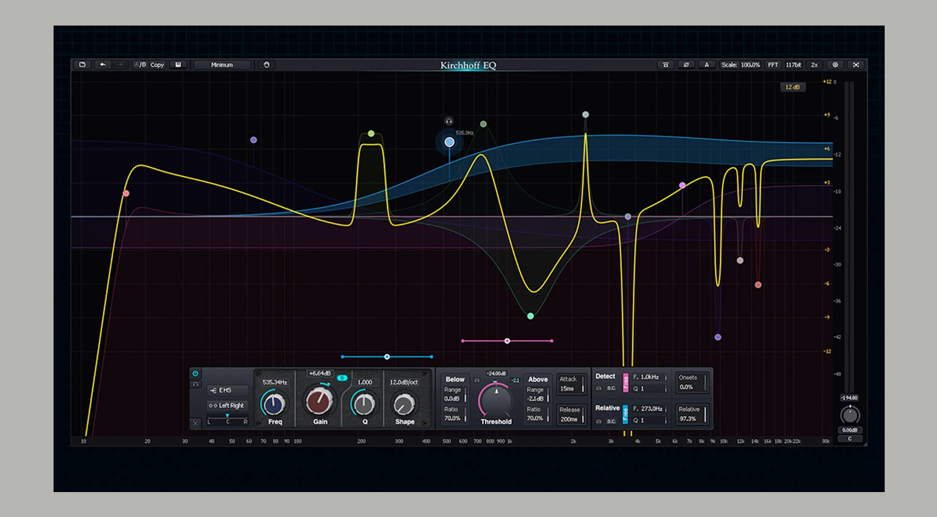Open the Left Right channel mode dropdown
This screenshot has height=517, width=937.
[228, 406]
